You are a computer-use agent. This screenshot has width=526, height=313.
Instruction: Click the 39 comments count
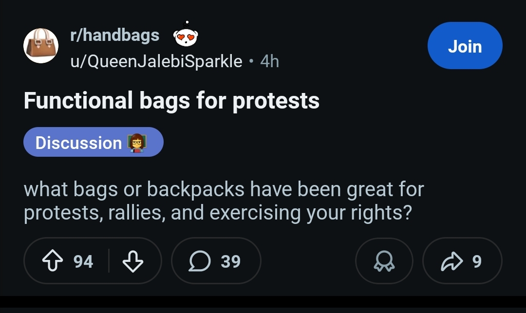coord(230,261)
